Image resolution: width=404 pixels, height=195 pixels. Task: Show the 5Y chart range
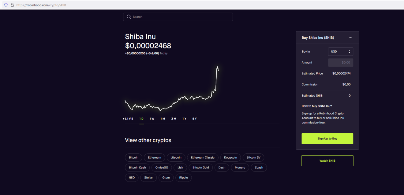tap(194, 119)
